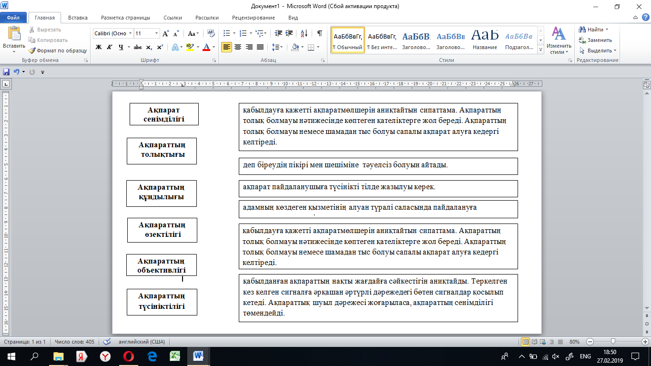
Task: Apply superscript formatting
Action: tap(160, 47)
